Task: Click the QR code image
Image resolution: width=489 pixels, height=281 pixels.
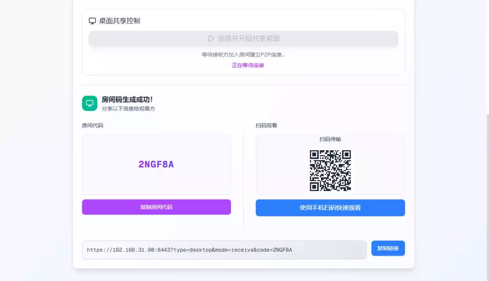Action: 330,171
